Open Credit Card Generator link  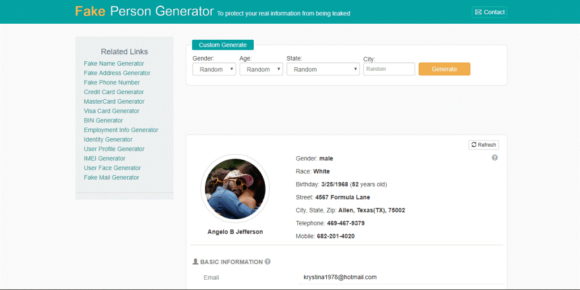pos(114,92)
